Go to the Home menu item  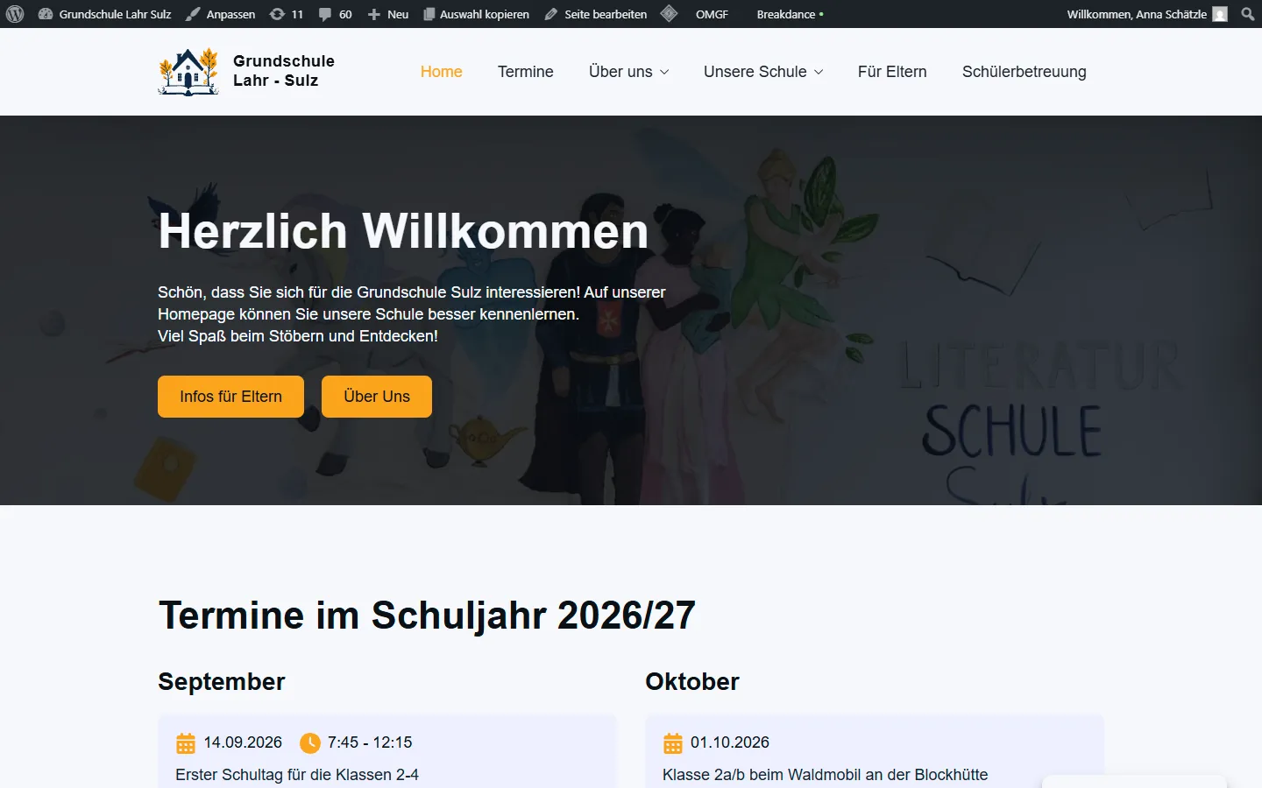pyautogui.click(x=441, y=72)
